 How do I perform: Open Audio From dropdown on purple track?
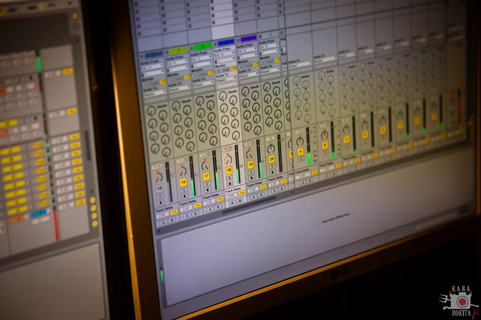coord(247,49)
